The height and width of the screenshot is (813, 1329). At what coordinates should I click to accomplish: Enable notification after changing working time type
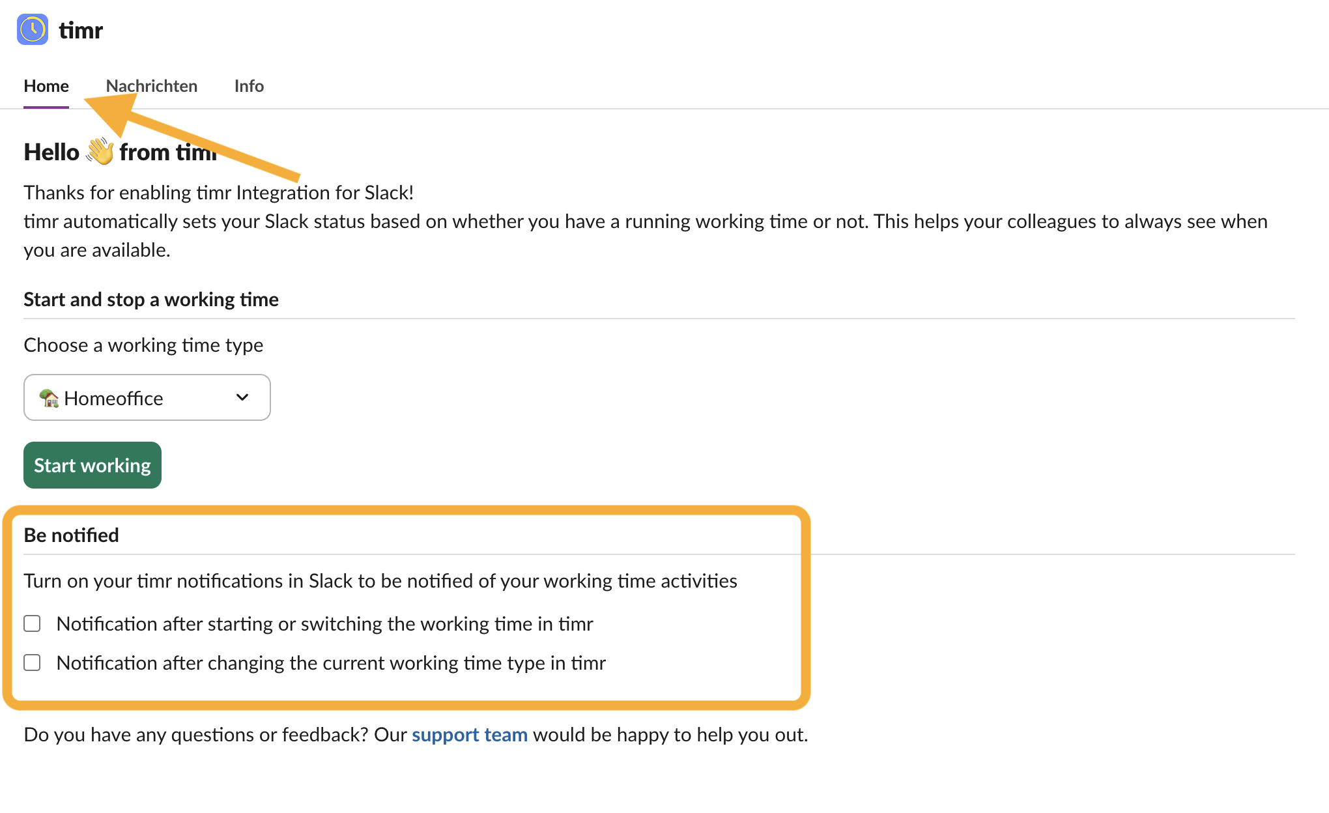[32, 663]
